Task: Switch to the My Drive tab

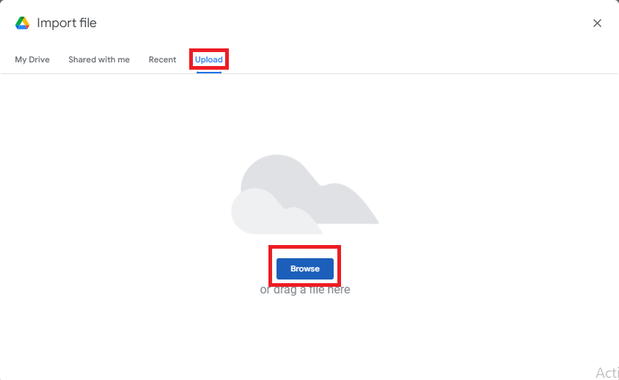Action: click(32, 59)
